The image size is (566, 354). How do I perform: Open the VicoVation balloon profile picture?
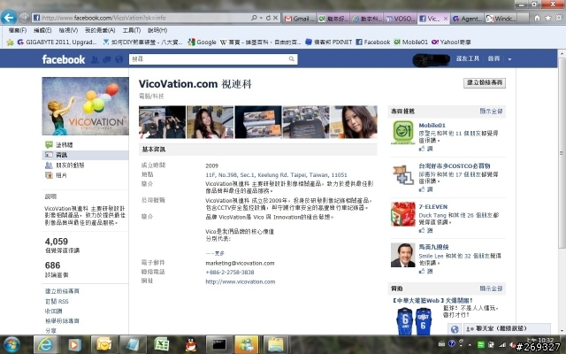pyautogui.click(x=86, y=106)
